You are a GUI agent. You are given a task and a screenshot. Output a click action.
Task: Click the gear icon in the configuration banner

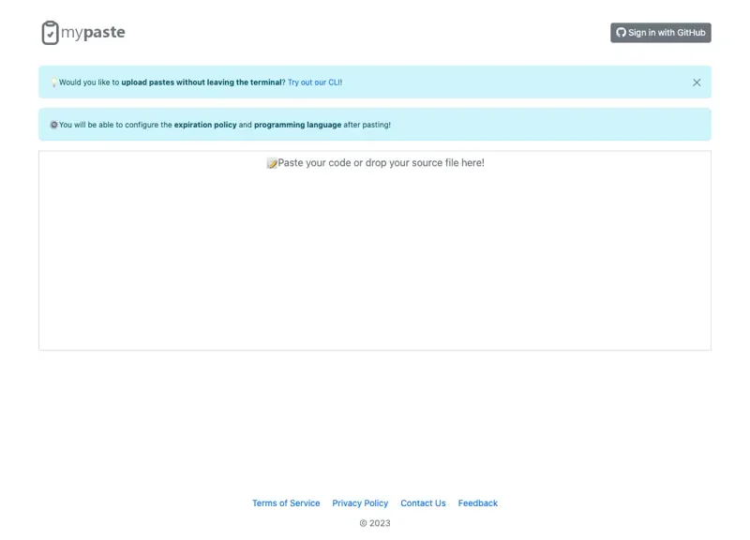point(52,124)
